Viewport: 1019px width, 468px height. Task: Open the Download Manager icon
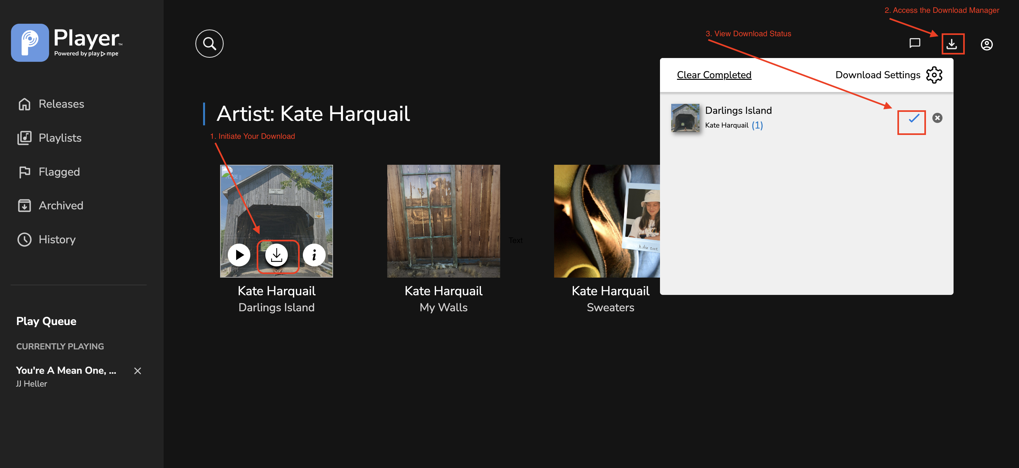click(x=952, y=44)
